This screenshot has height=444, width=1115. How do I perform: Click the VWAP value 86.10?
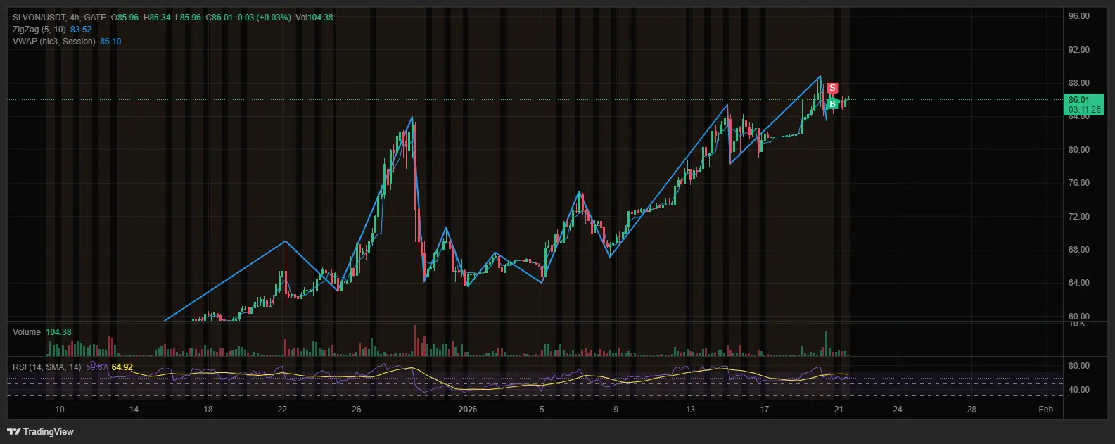(110, 42)
